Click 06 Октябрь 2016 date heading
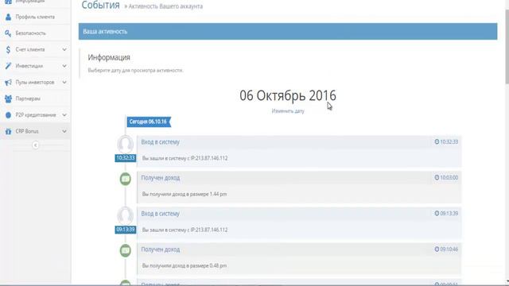Screen dimensions: 509x286 [288, 95]
